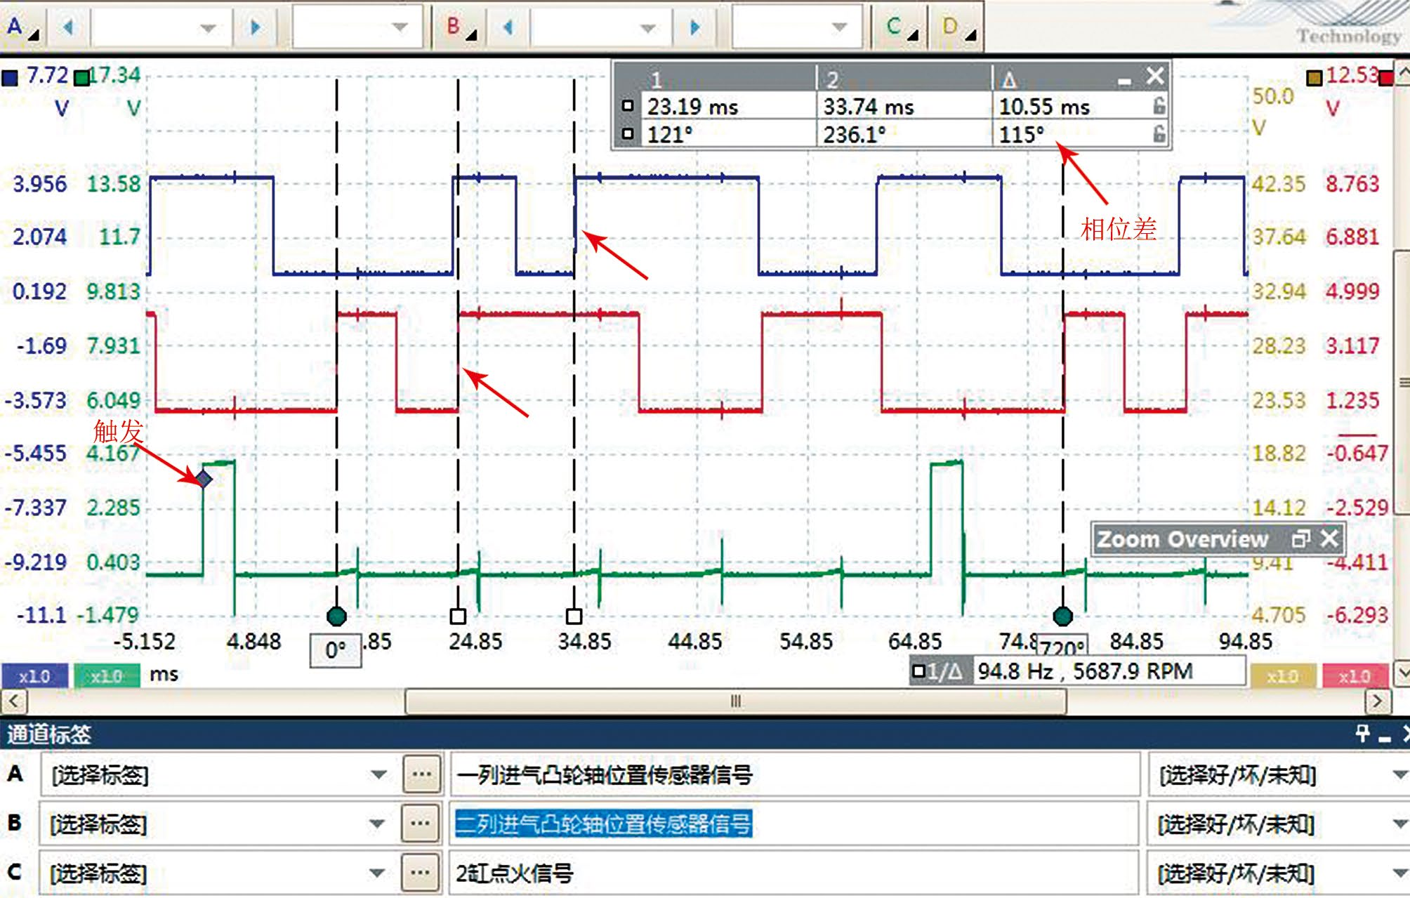The image size is (1410, 898).
Task: Increase channel B range with right arrow
Action: pos(694,27)
